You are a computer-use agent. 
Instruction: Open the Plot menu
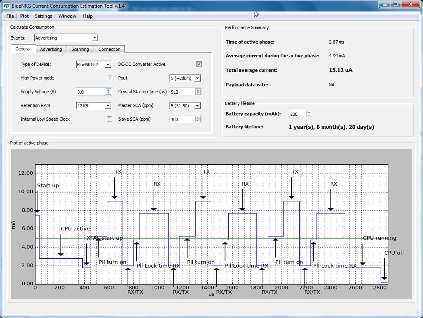click(x=24, y=16)
